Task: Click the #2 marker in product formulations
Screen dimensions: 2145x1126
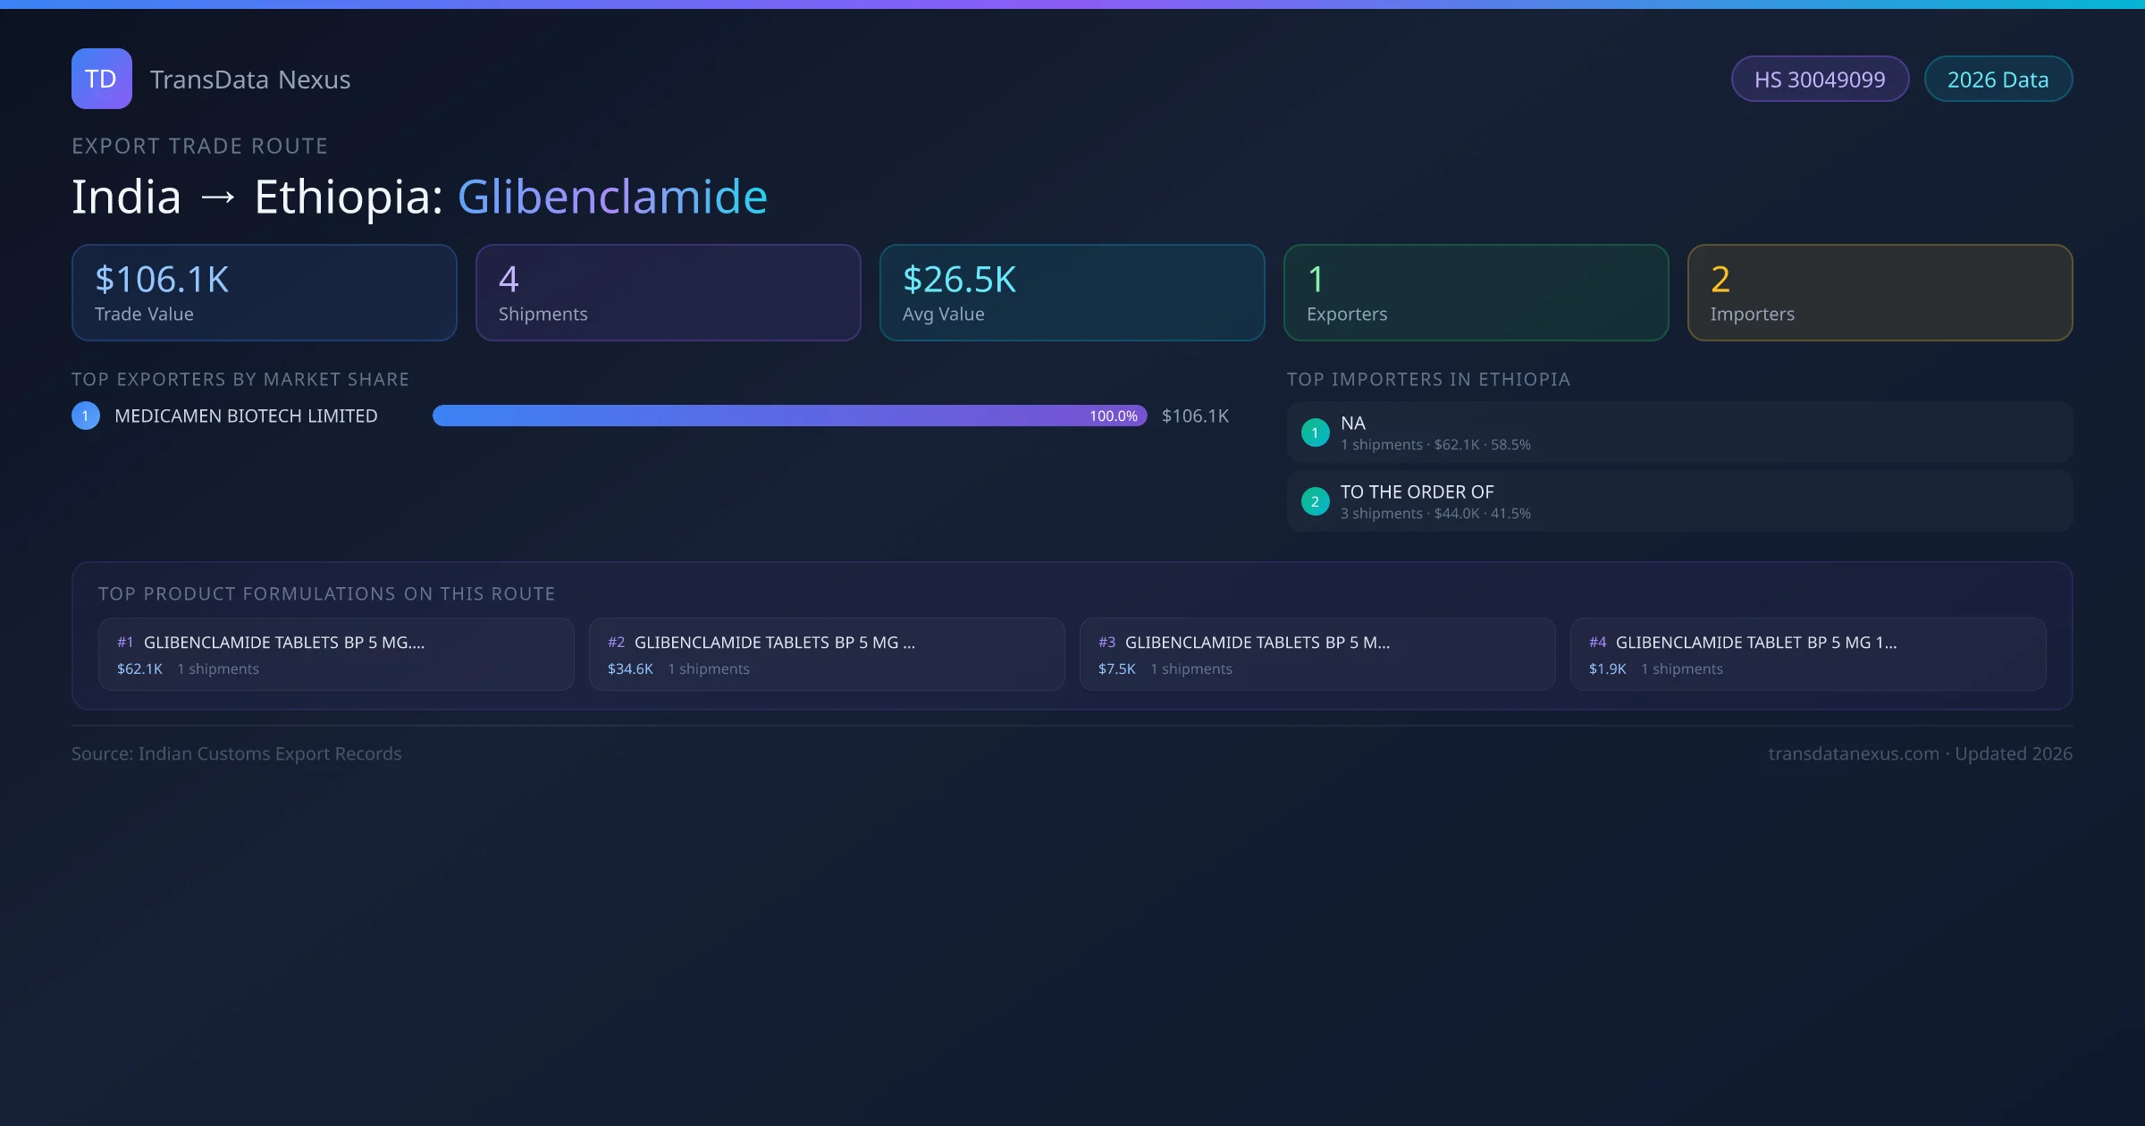Action: tap(616, 641)
